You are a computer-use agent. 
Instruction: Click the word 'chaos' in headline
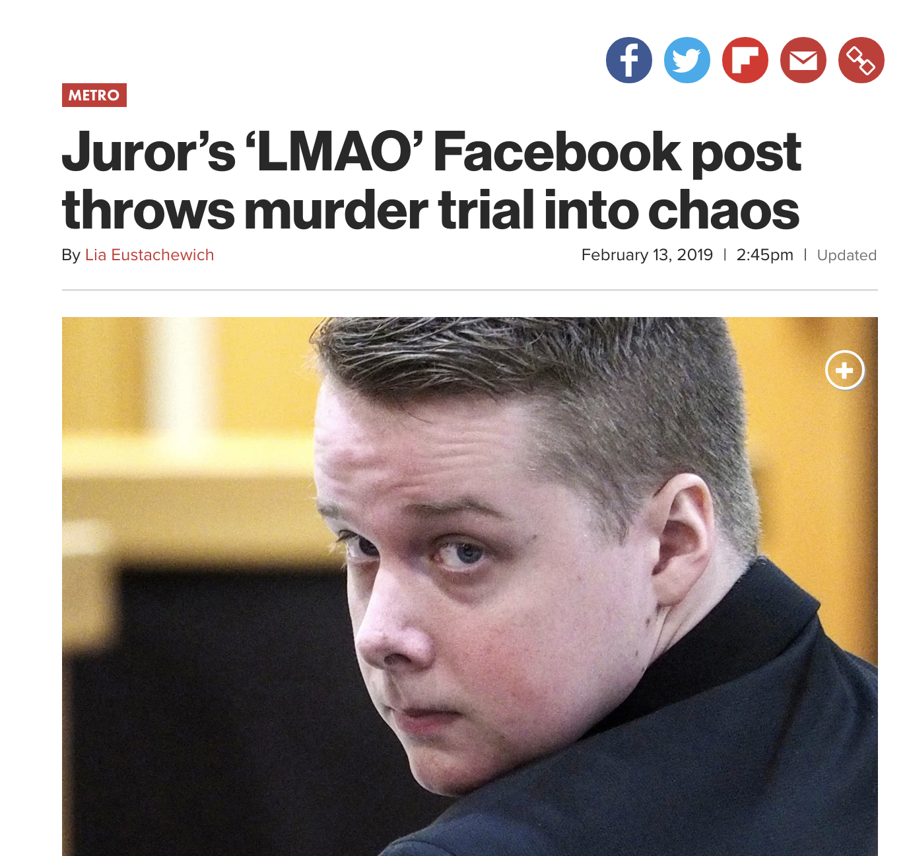[x=724, y=211]
